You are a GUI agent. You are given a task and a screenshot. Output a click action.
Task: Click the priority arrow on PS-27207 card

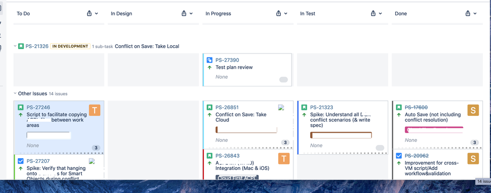coord(21,168)
